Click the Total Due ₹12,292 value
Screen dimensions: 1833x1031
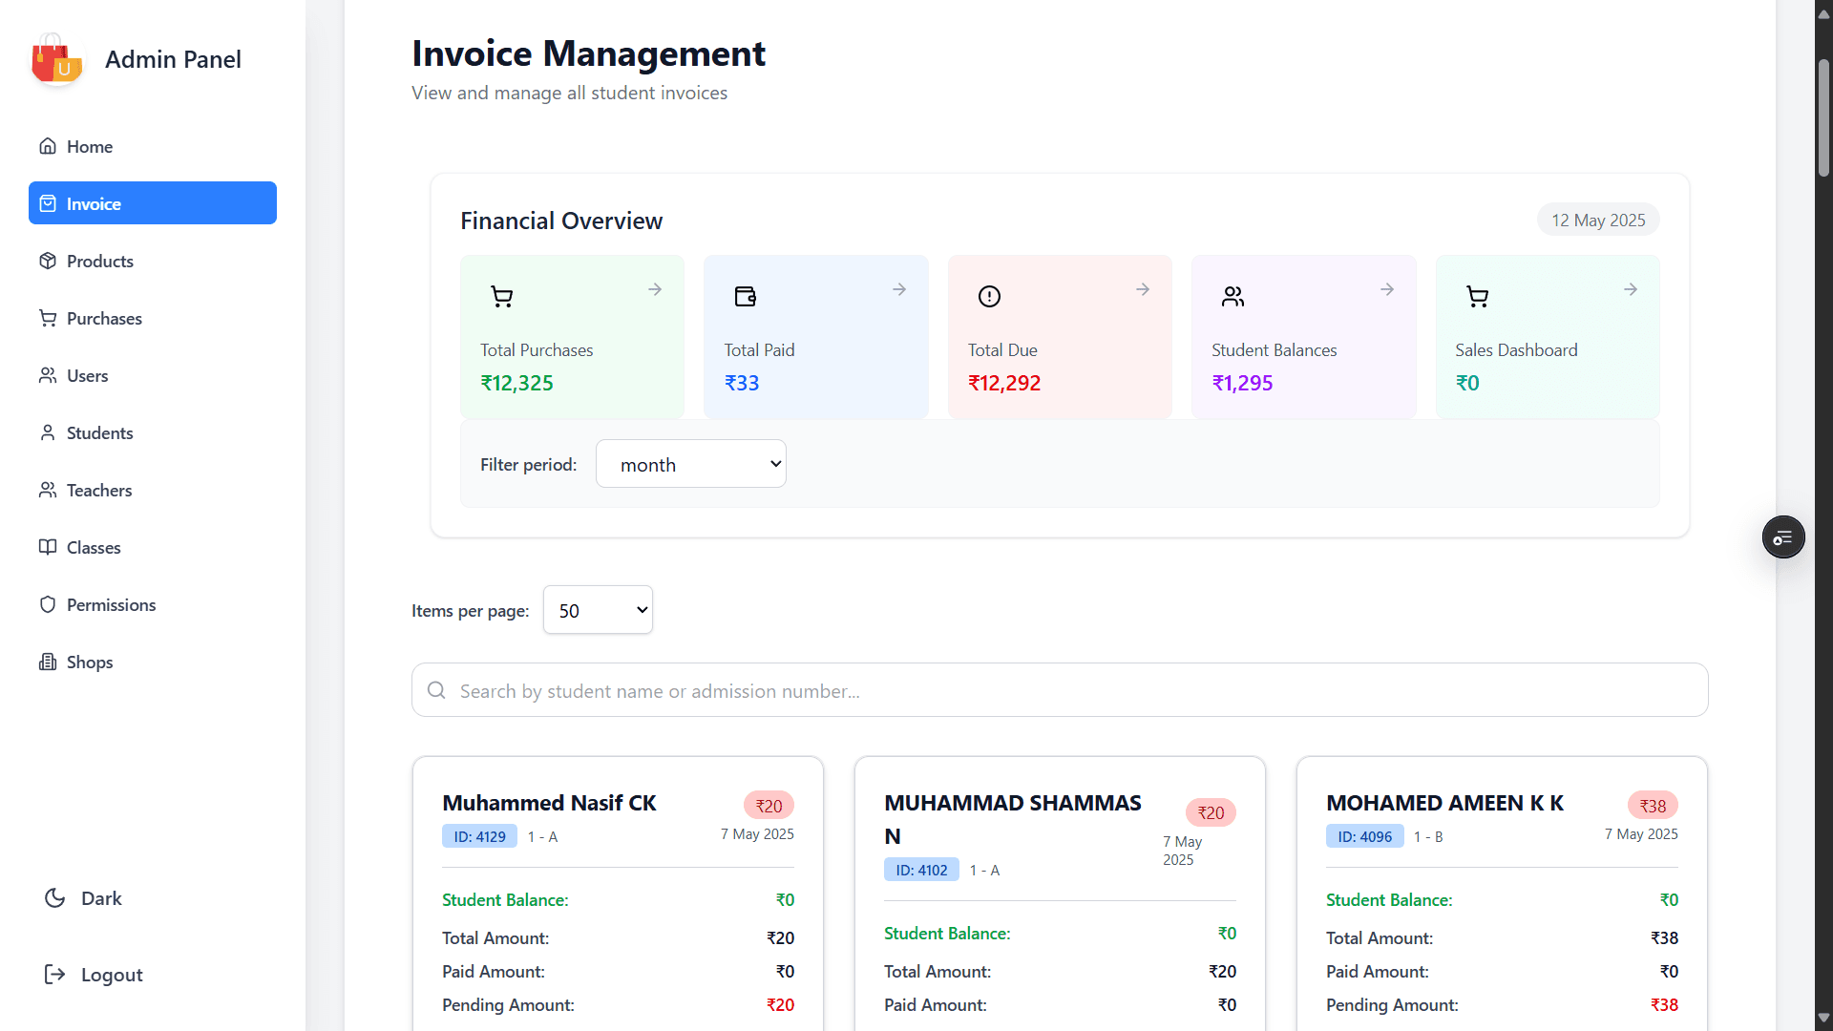click(x=1004, y=383)
